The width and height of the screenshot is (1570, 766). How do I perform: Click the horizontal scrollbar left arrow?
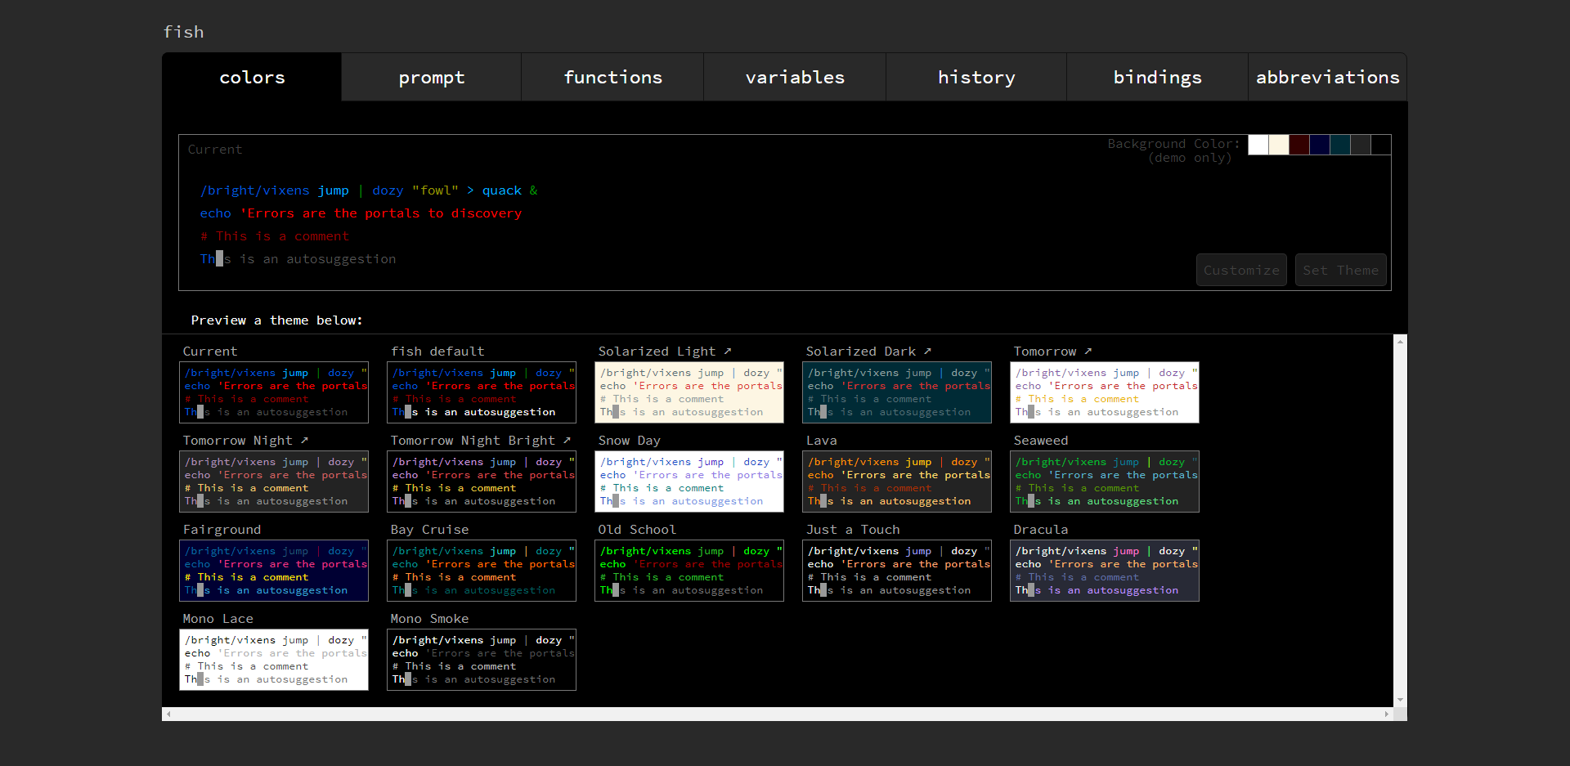point(168,714)
